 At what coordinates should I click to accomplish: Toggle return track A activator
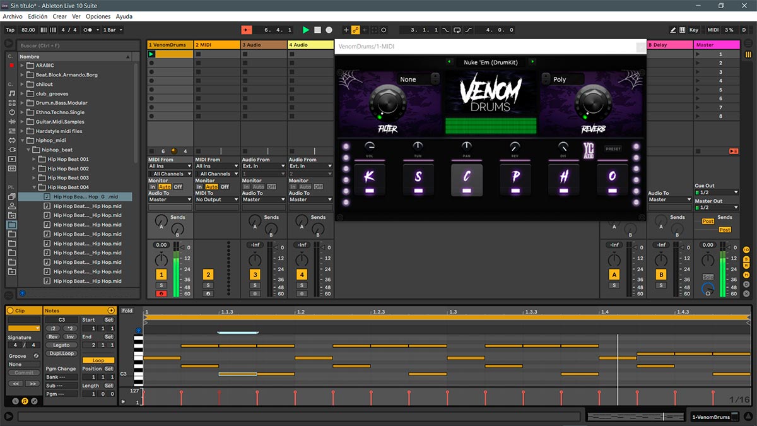point(614,275)
